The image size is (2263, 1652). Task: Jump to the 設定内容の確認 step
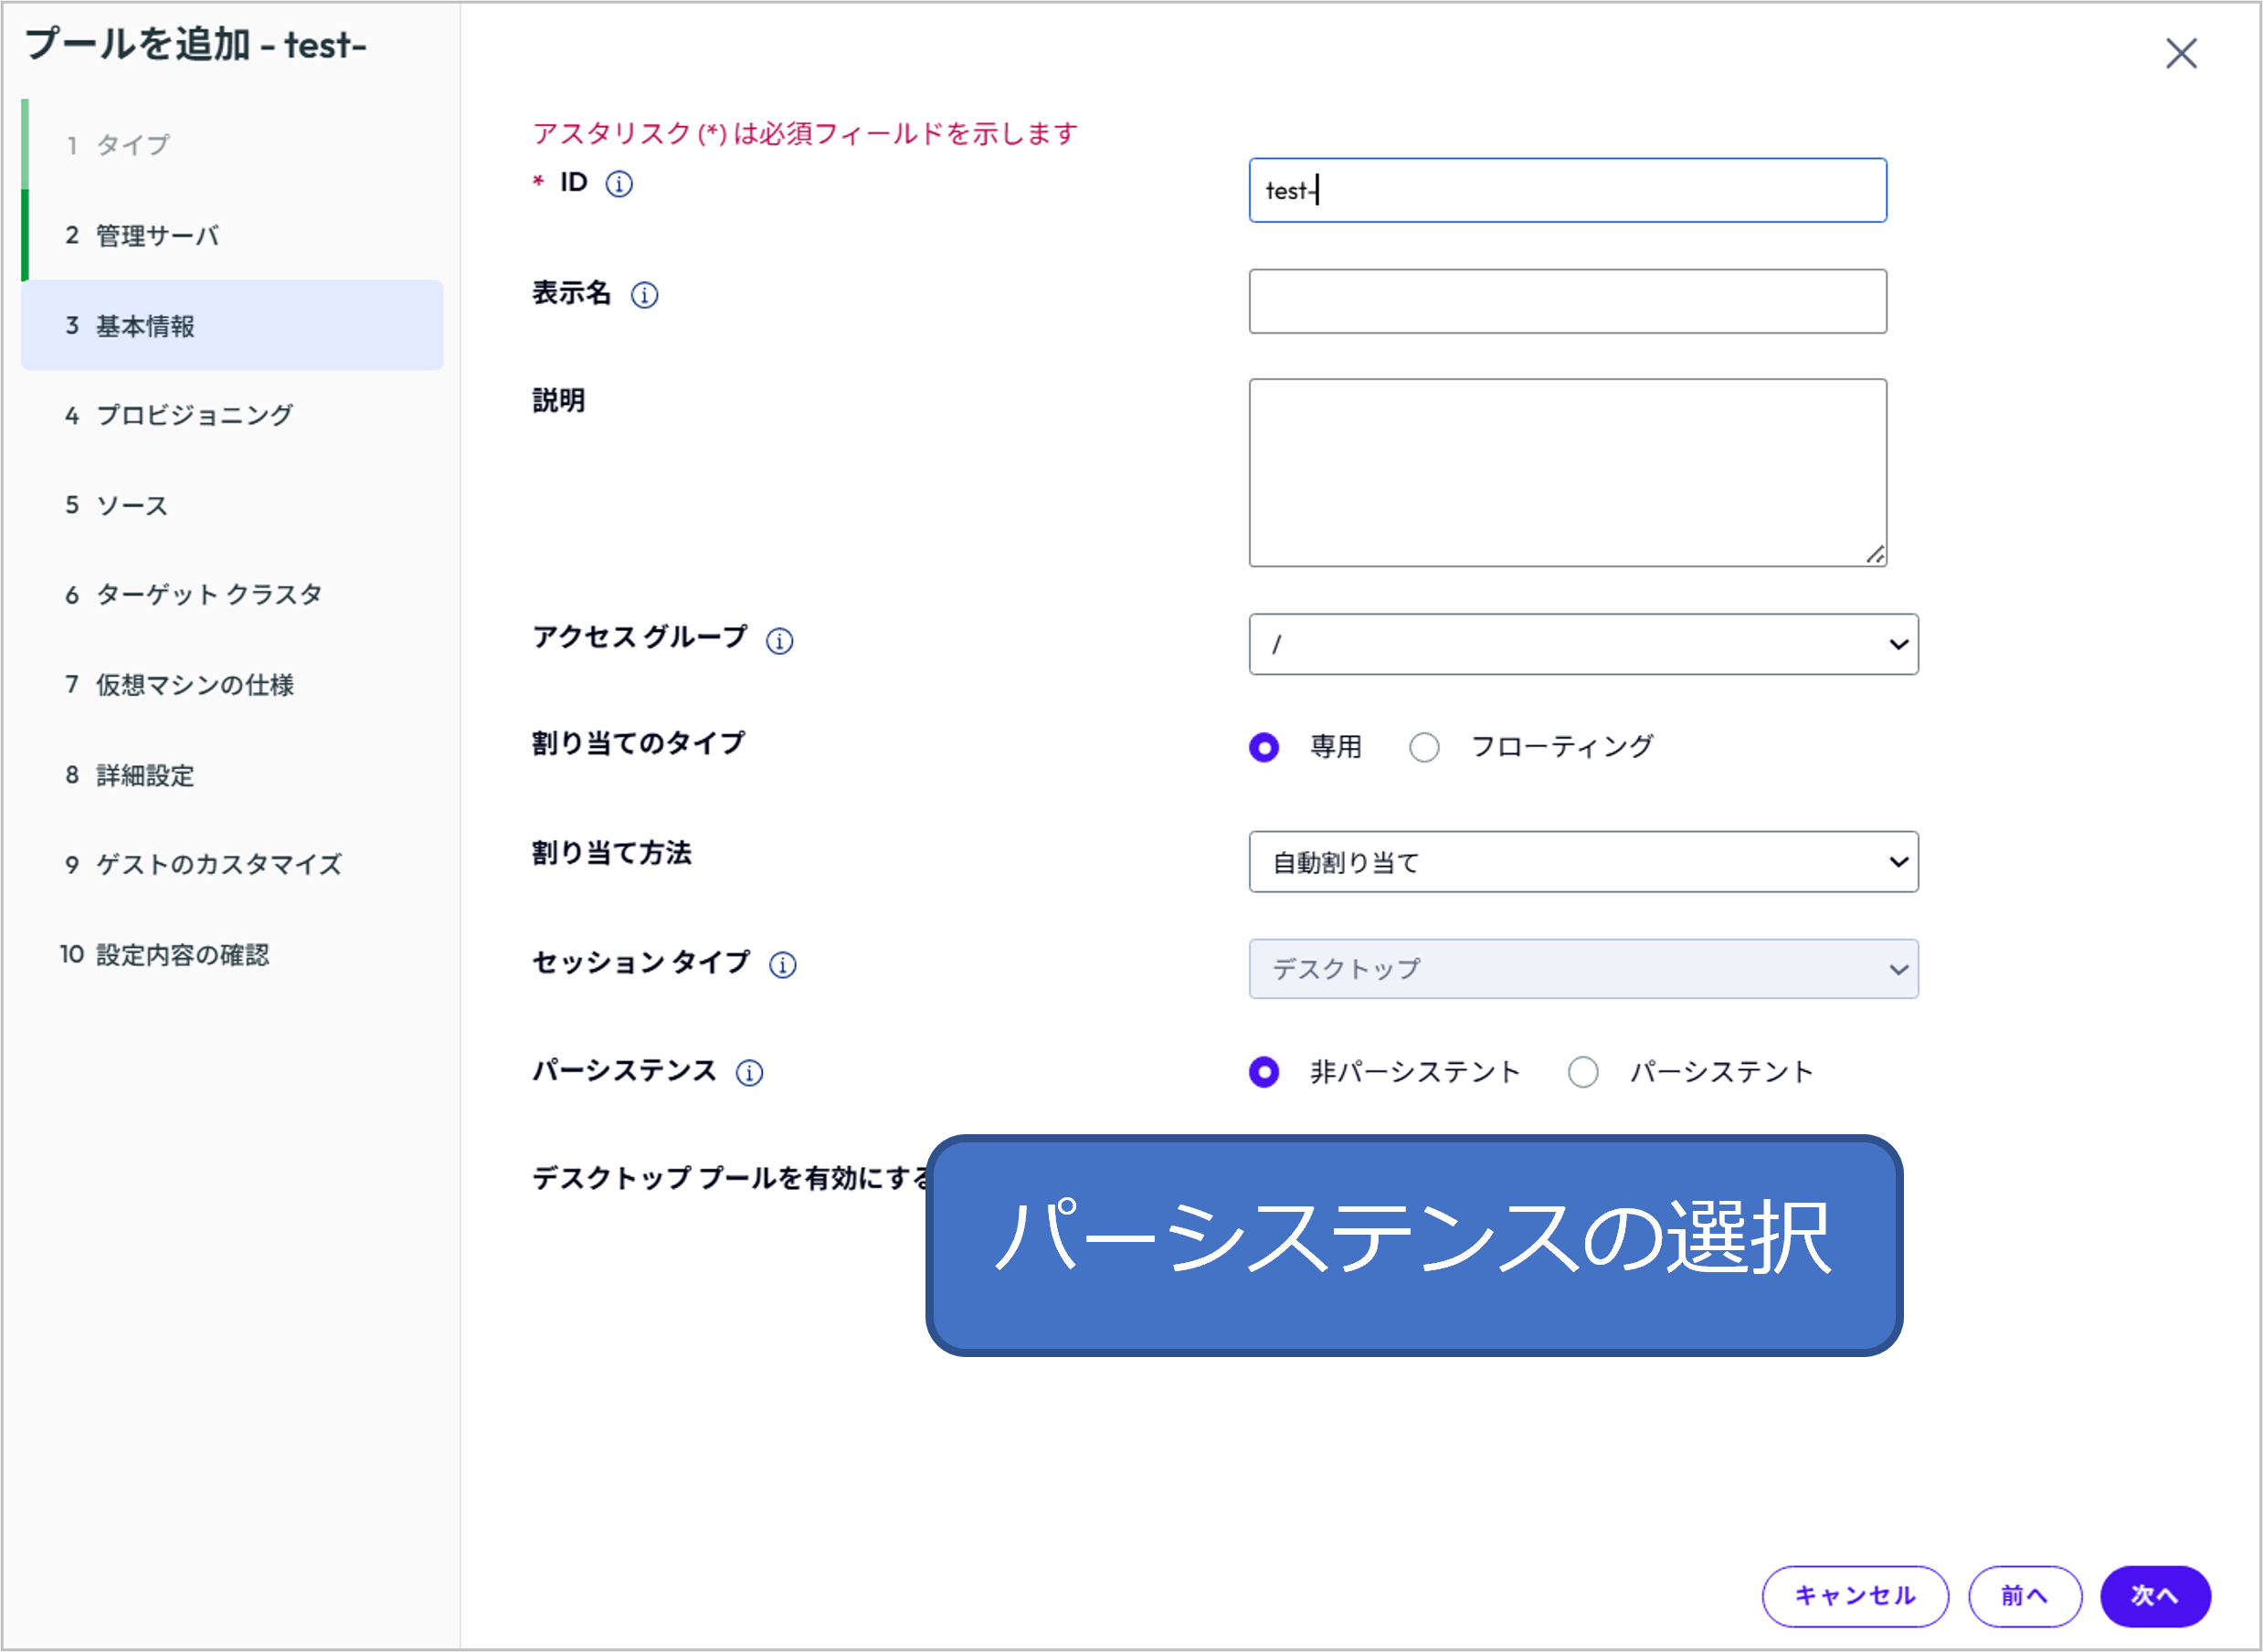pos(183,955)
